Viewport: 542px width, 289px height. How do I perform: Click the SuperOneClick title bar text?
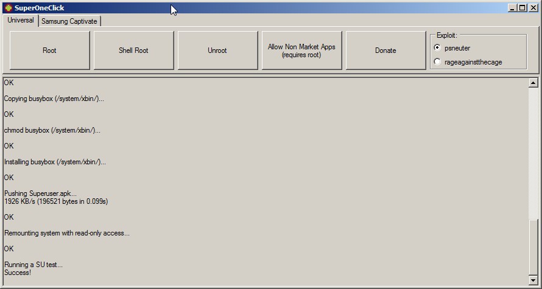pos(39,8)
